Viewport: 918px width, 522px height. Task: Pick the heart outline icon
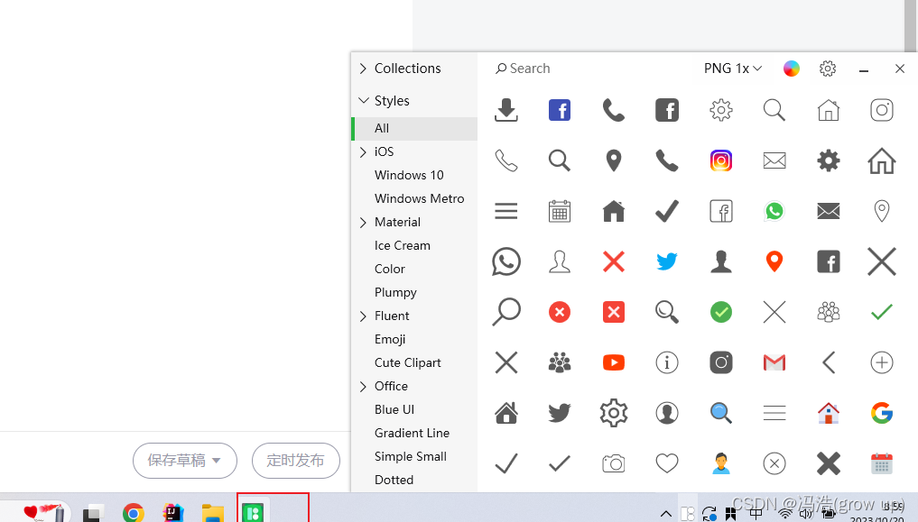[667, 463]
